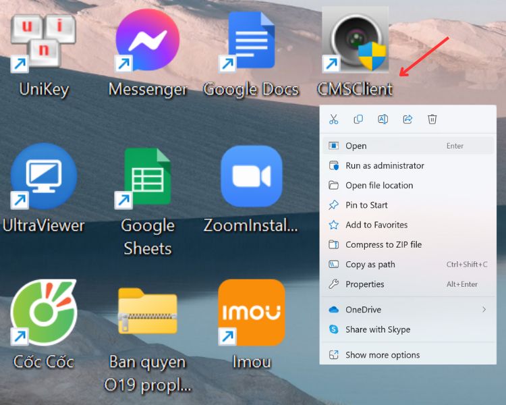
Task: Click the UltraViewer label text
Action: (x=44, y=225)
